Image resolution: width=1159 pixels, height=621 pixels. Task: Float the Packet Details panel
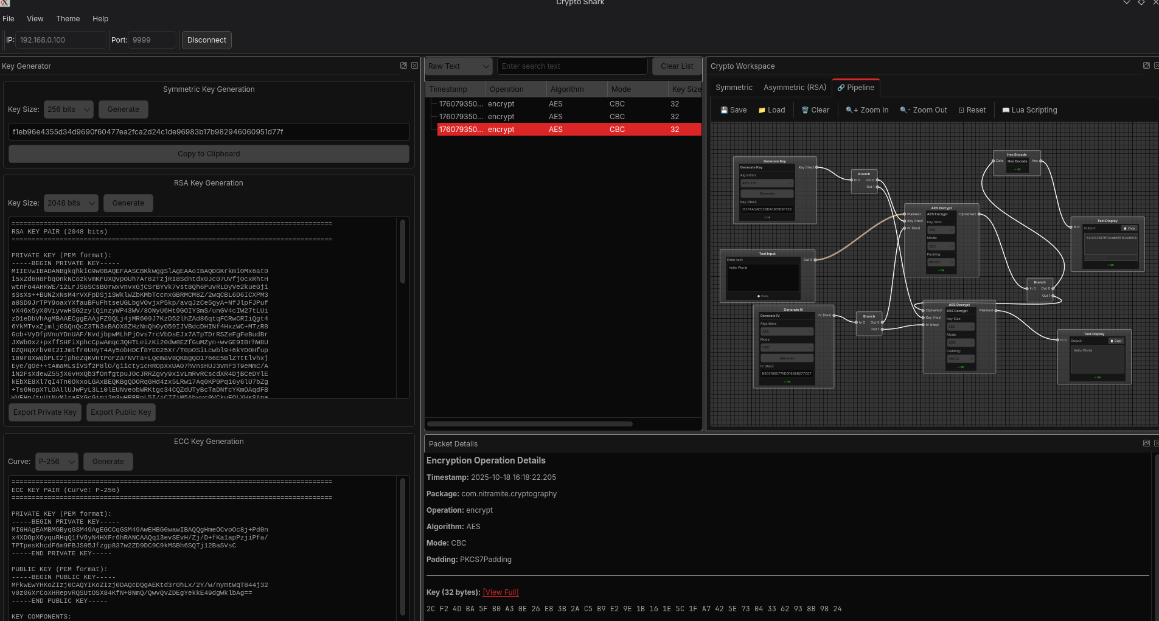coord(1146,443)
